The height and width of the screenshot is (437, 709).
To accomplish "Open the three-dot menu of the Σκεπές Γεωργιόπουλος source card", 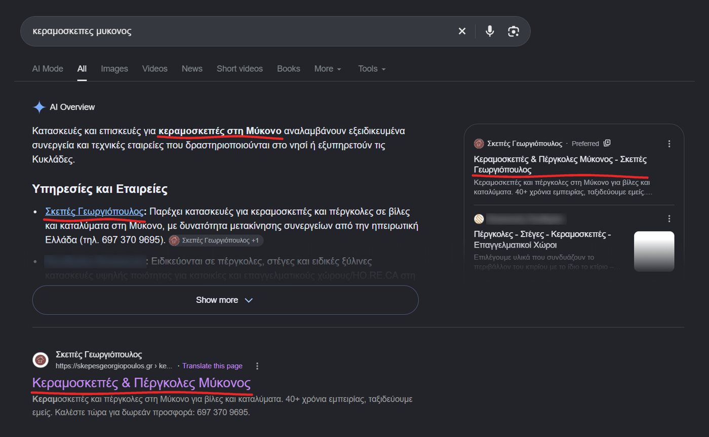I will (669, 144).
